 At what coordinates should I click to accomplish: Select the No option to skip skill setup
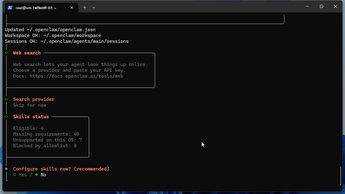pos(43,174)
